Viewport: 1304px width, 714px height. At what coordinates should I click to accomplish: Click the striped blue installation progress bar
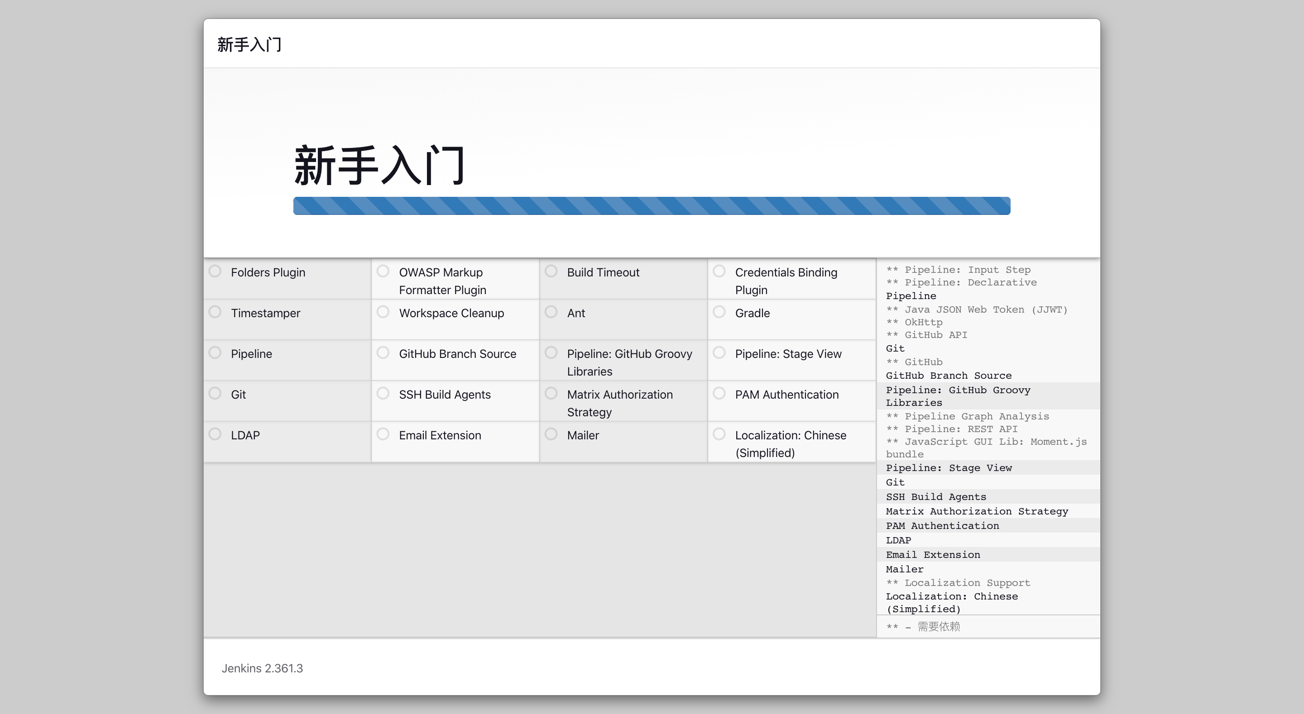tap(652, 206)
